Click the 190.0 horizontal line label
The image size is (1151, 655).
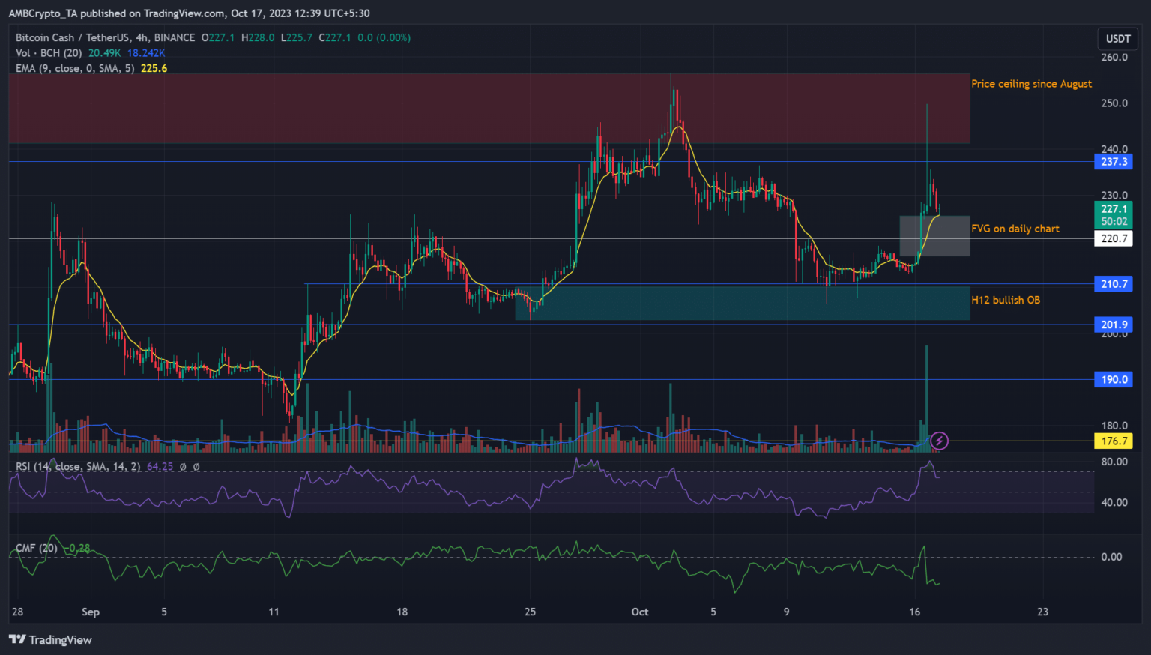(x=1114, y=380)
